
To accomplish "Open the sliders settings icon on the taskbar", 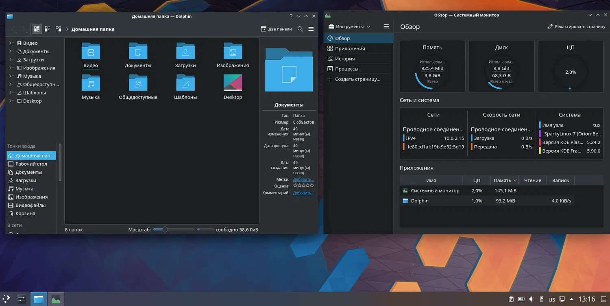I will pos(22,299).
